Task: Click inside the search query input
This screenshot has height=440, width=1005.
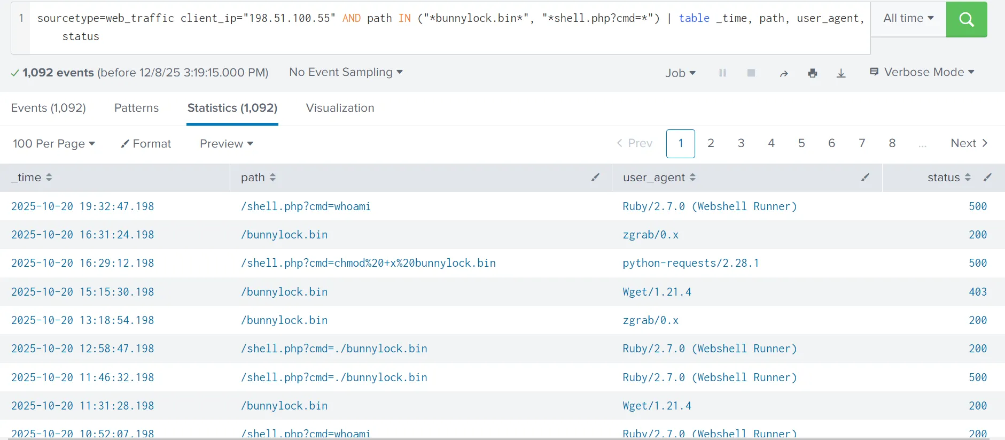Action: pyautogui.click(x=449, y=27)
